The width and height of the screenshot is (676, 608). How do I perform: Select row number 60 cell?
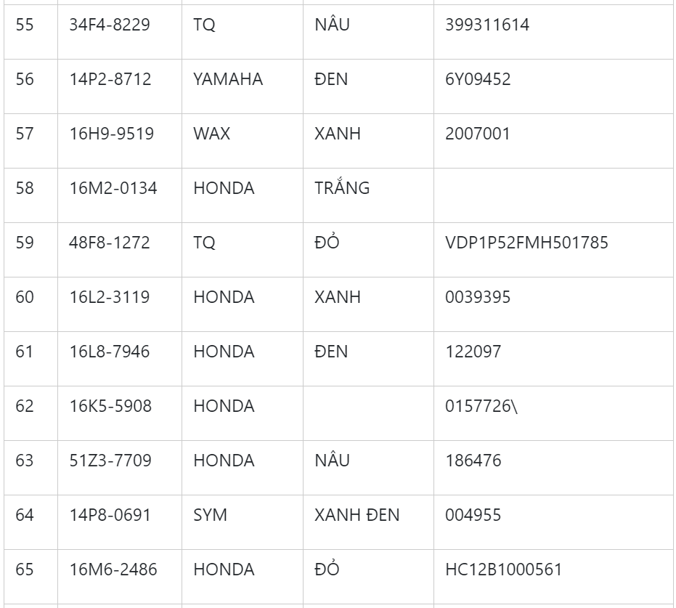coord(25,297)
